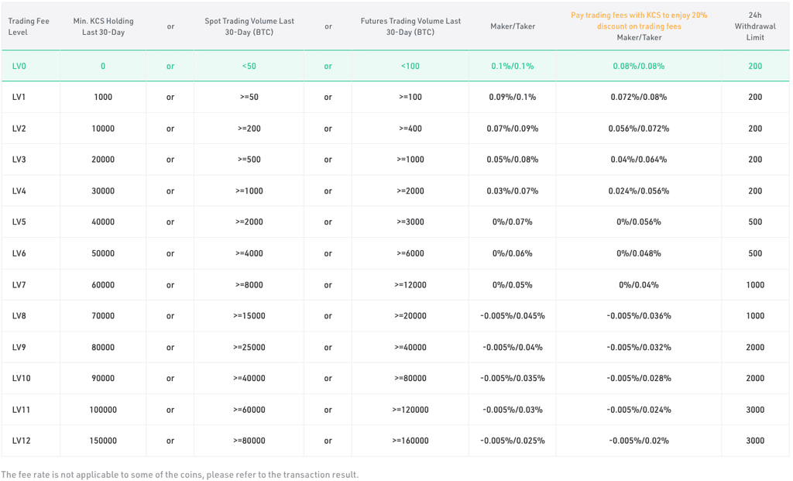The height and width of the screenshot is (481, 793).
Task: Click the maker/taker fee '-0.005%/0.025%'
Action: (513, 441)
